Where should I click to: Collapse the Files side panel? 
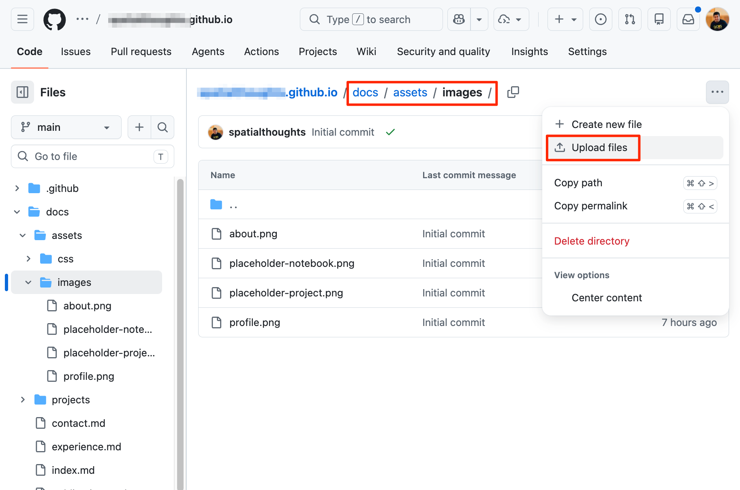(x=22, y=92)
